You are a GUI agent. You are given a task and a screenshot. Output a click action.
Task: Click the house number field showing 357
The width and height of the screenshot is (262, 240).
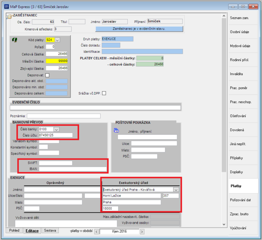pyautogui.click(x=171, y=196)
